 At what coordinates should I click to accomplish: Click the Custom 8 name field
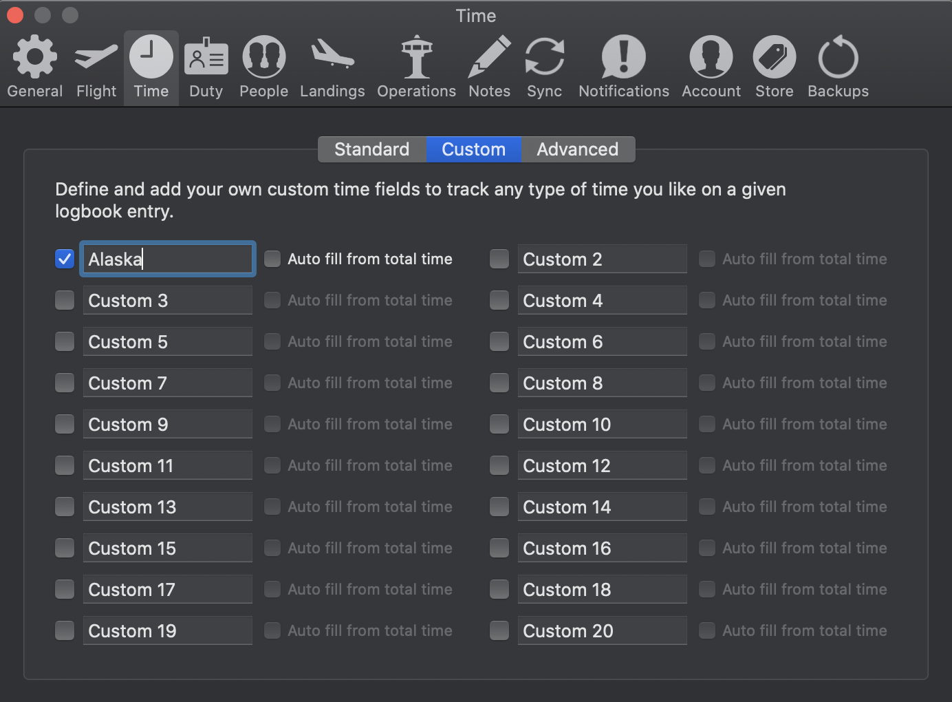[x=603, y=383]
